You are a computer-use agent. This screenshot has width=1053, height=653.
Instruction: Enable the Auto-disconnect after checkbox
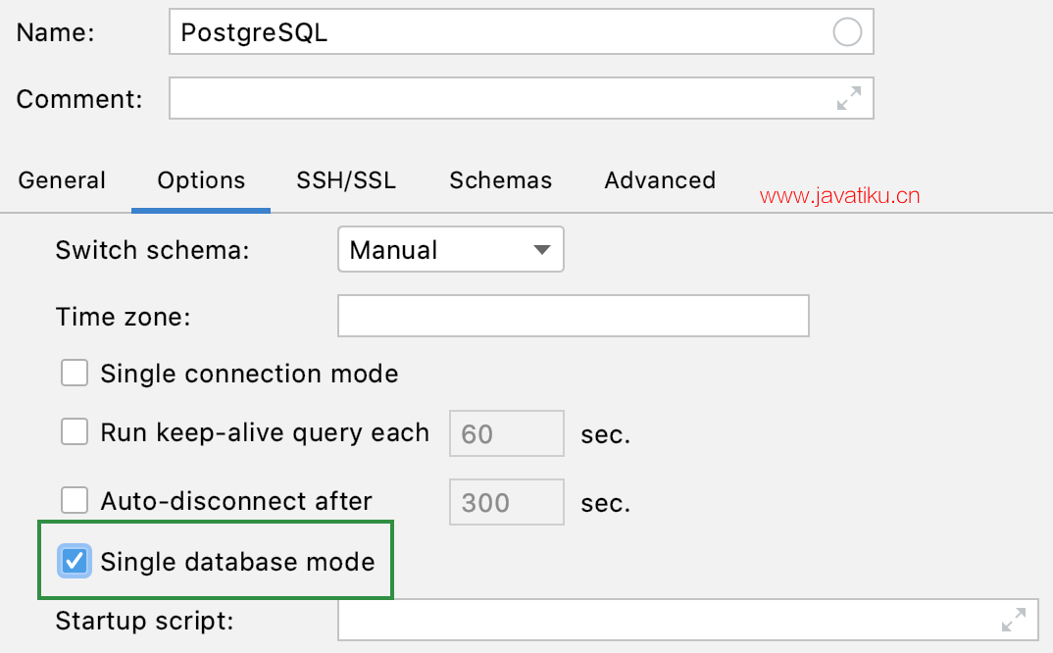[75, 501]
